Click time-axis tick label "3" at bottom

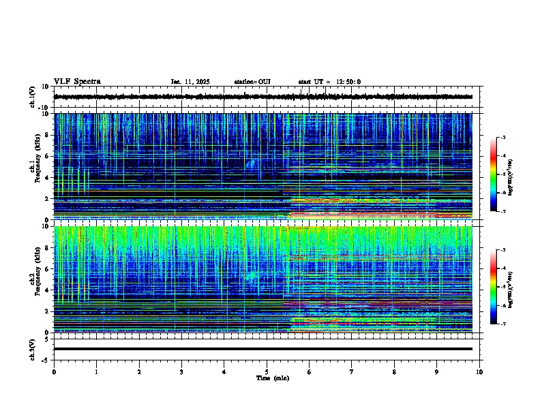(x=181, y=372)
